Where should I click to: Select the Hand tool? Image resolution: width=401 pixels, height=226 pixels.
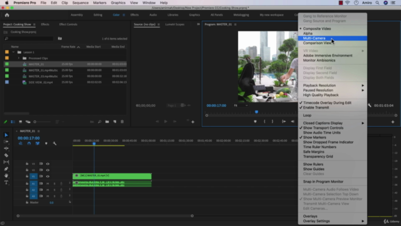click(x=6, y=176)
